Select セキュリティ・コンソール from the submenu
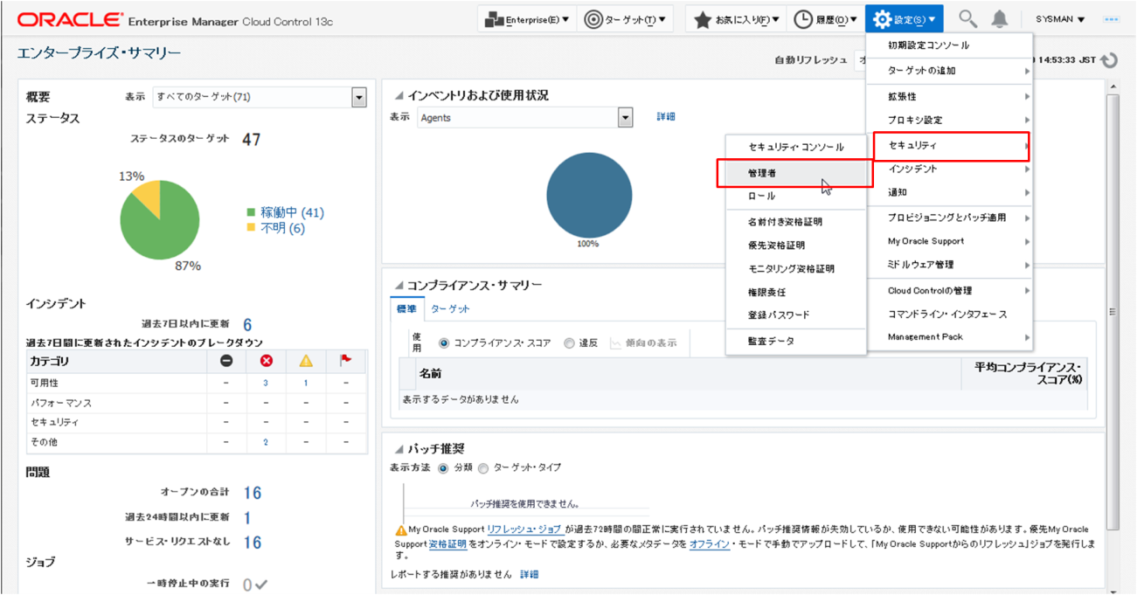The width and height of the screenshot is (1137, 595). click(796, 147)
